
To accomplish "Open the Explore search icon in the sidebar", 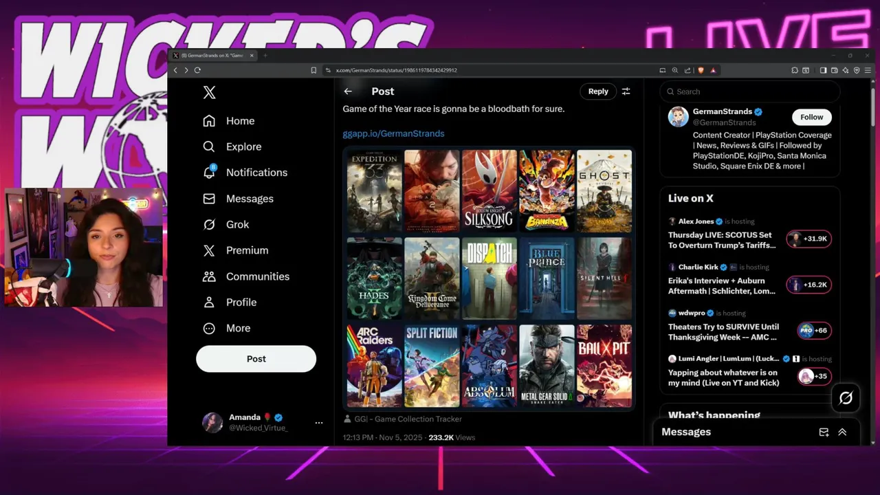I will click(x=209, y=146).
